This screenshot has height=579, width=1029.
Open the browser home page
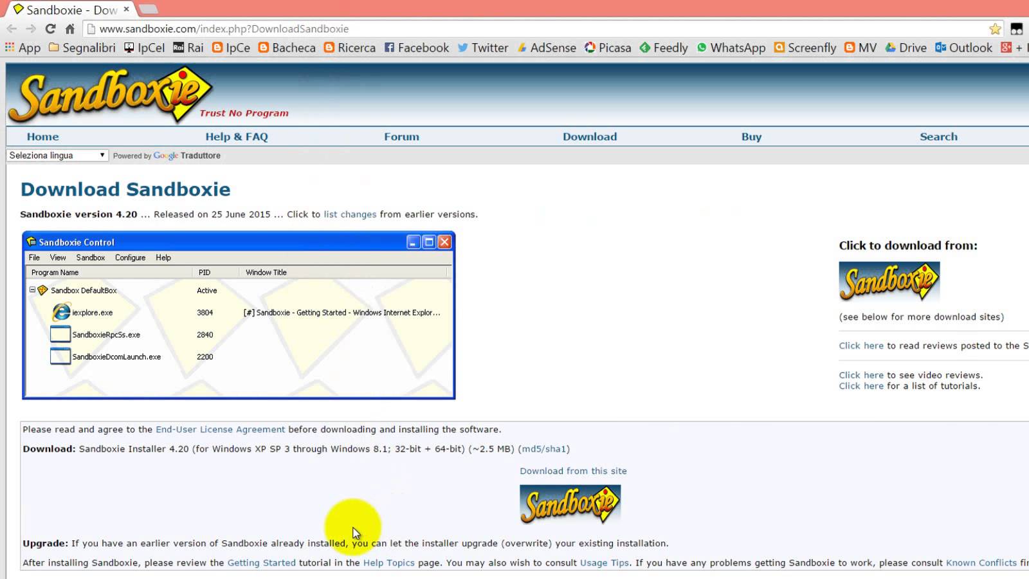70,29
